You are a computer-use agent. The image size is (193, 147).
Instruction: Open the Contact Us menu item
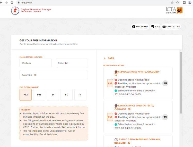point(171,27)
